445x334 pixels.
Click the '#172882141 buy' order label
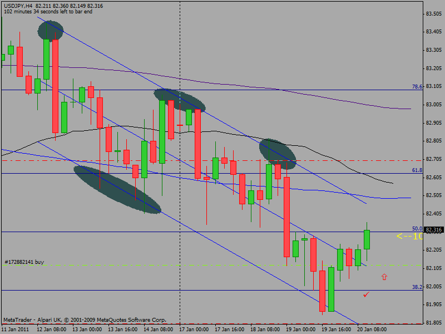24,262
